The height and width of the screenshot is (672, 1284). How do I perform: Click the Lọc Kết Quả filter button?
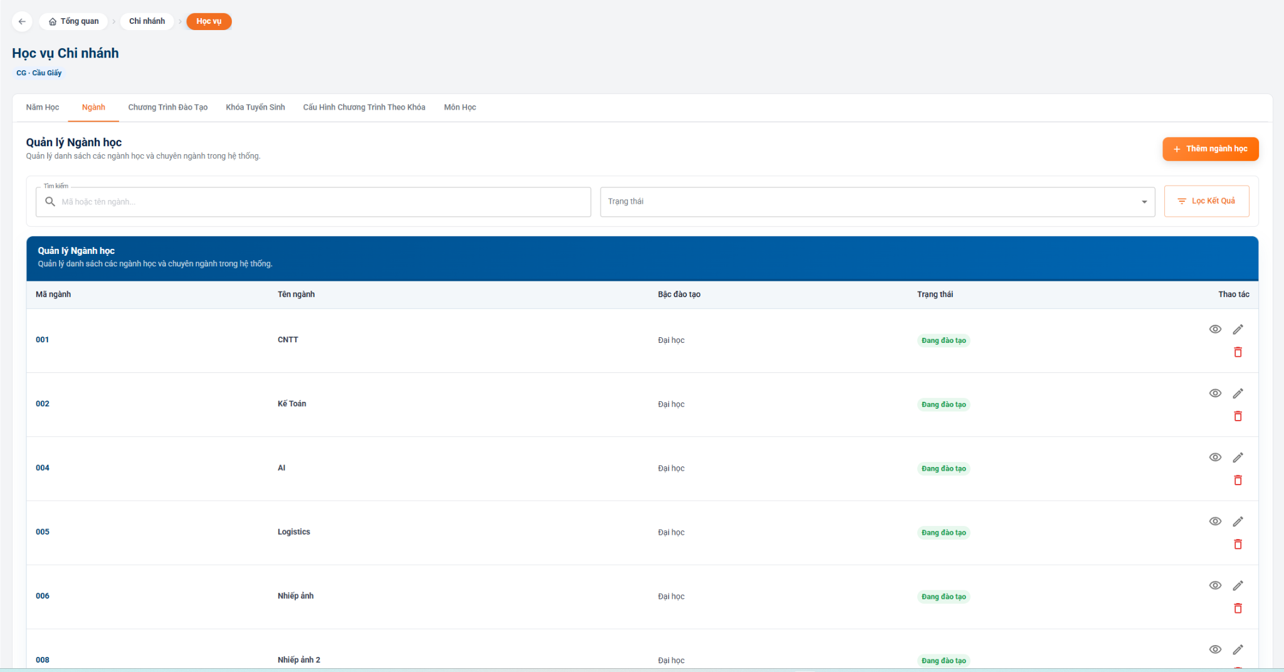click(x=1206, y=201)
